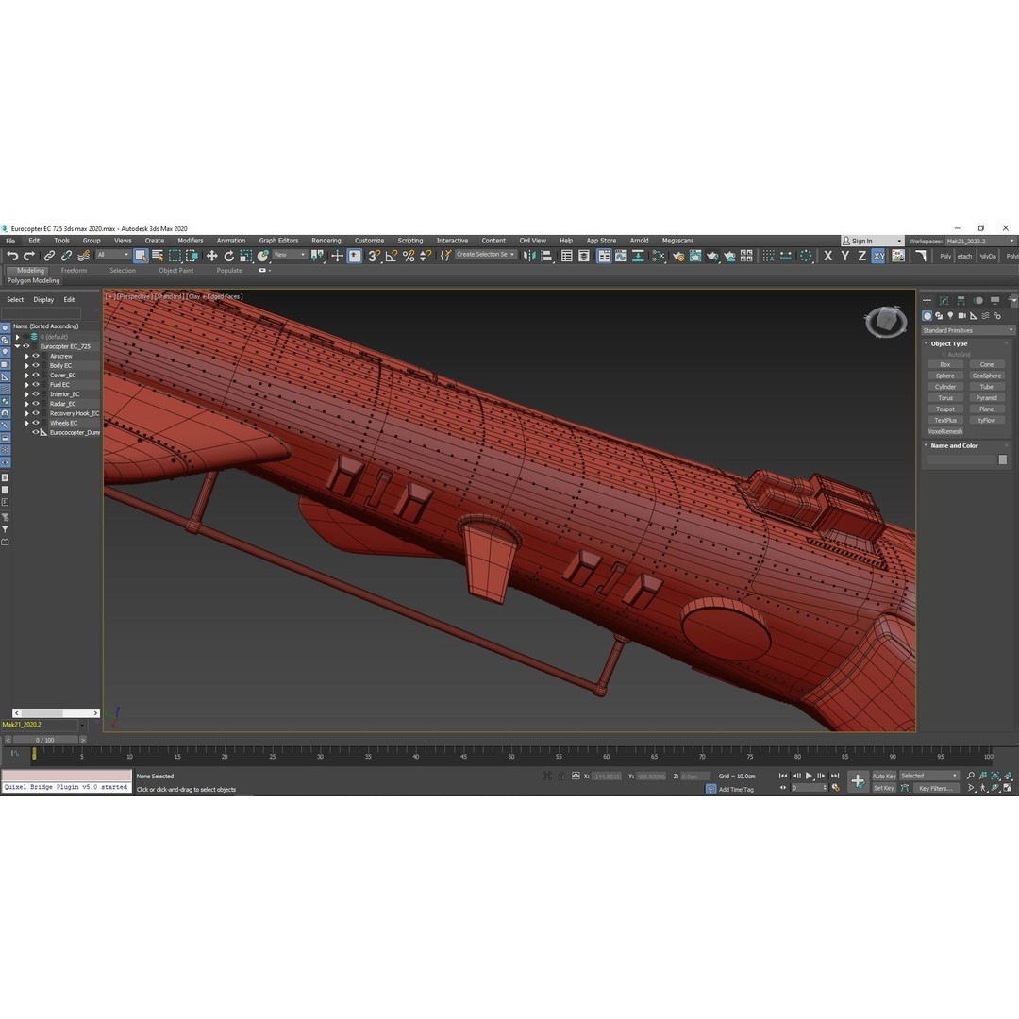Open the View reference coordinate dropdown
Image resolution: width=1019 pixels, height=1019 pixels.
pyautogui.click(x=290, y=255)
